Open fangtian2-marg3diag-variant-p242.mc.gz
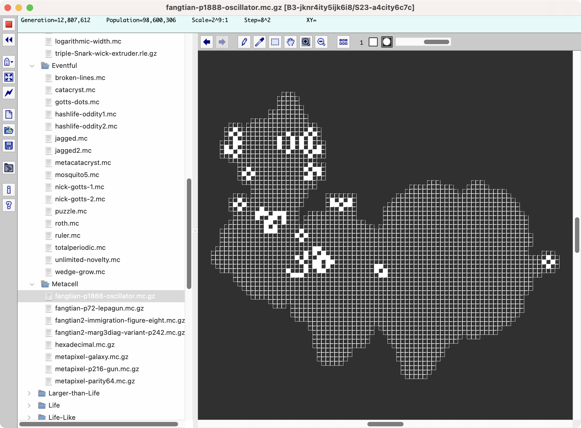Viewport: 581px width, 428px height. point(120,333)
